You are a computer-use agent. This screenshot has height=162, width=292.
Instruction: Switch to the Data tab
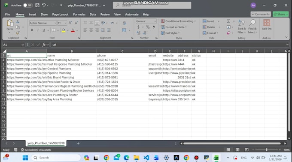coord(93,14)
